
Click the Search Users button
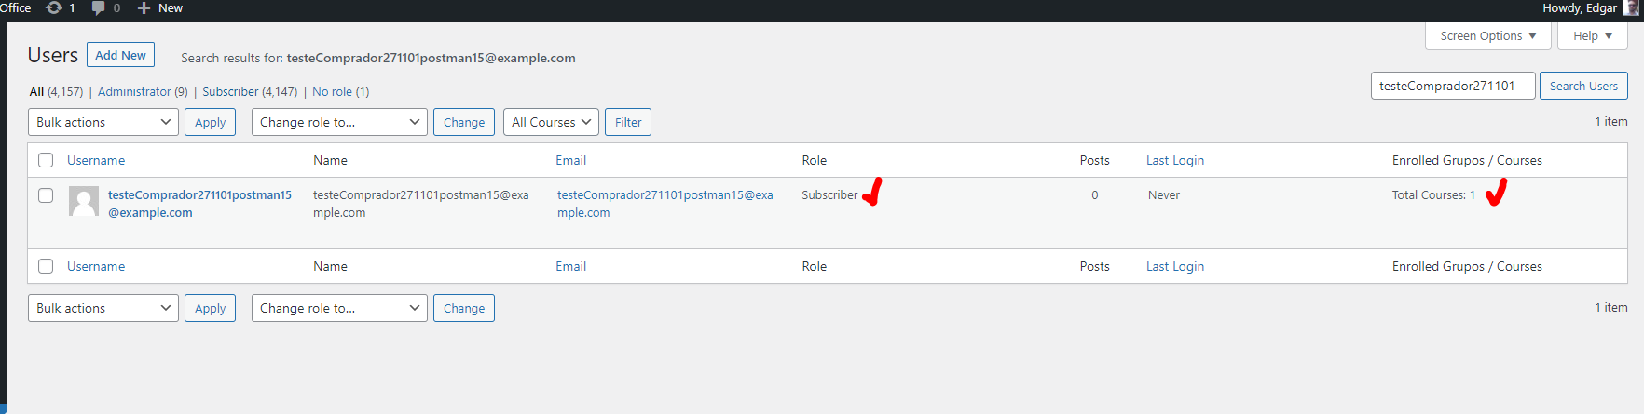point(1583,86)
